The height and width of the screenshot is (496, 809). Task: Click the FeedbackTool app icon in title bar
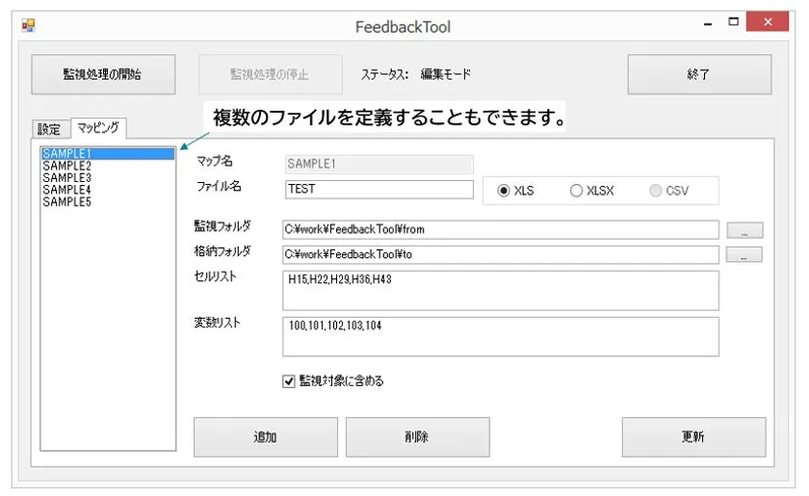coord(28,26)
